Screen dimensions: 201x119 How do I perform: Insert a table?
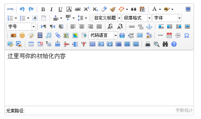[31, 44]
